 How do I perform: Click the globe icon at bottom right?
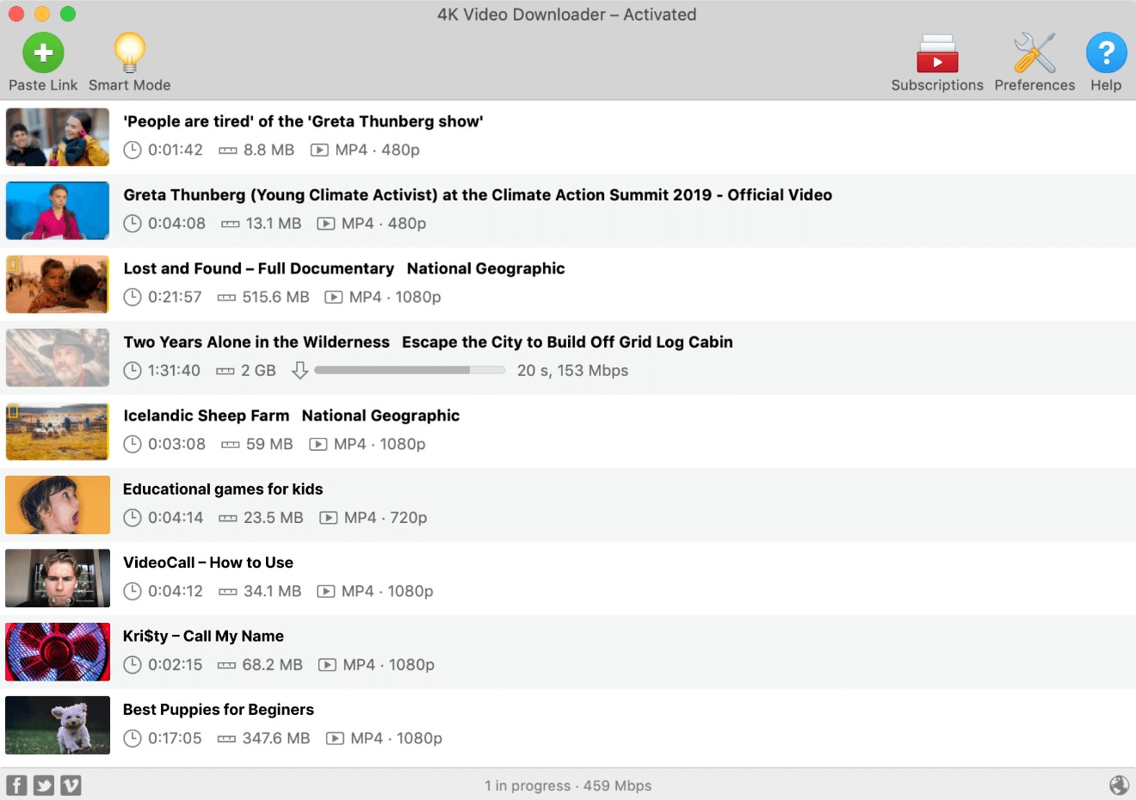coord(1119,785)
